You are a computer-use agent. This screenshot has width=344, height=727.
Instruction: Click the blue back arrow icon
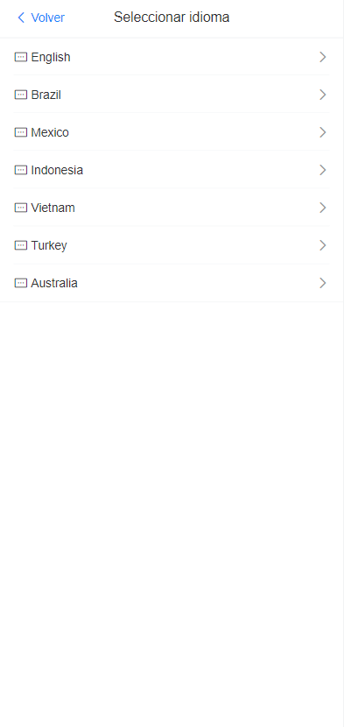pos(21,18)
